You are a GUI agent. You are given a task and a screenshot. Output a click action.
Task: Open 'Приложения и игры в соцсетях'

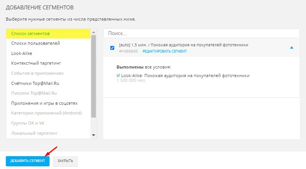tap(44, 103)
